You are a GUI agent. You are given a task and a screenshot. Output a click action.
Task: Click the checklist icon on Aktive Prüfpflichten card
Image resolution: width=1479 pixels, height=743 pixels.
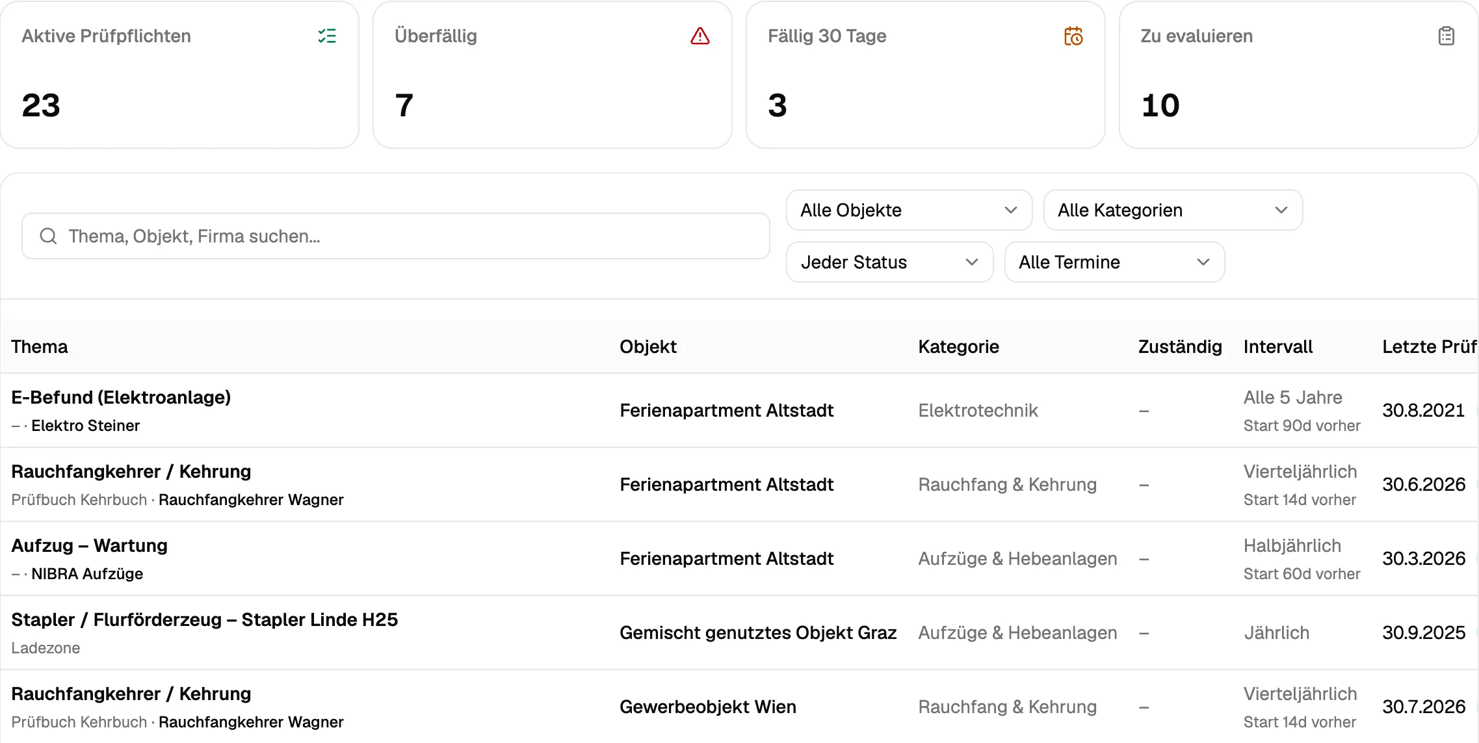327,36
